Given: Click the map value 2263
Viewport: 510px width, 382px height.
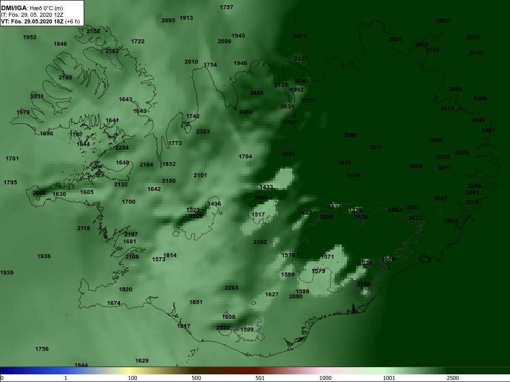Looking at the screenshot, I should [231, 288].
